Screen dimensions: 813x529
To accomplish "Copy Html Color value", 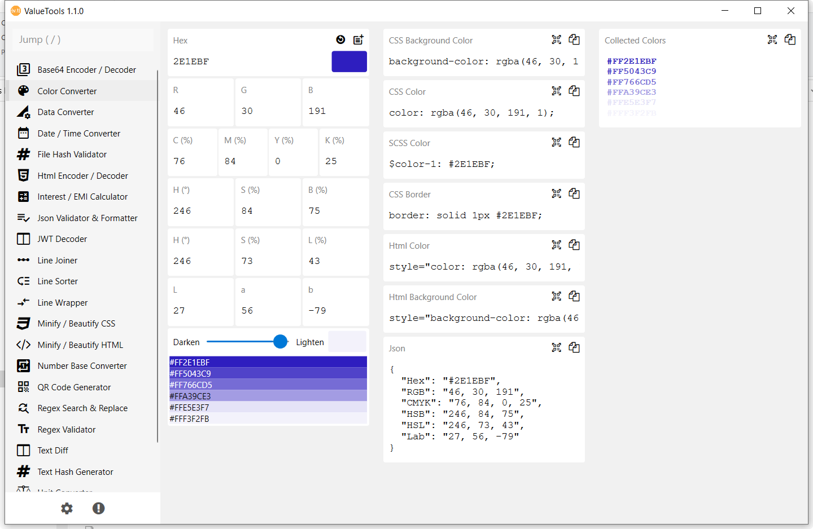I will tap(574, 245).
